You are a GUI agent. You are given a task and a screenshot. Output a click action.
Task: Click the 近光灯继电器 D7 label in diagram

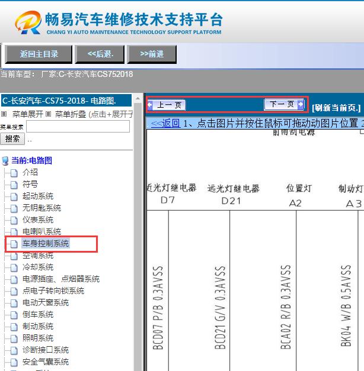pos(171,193)
